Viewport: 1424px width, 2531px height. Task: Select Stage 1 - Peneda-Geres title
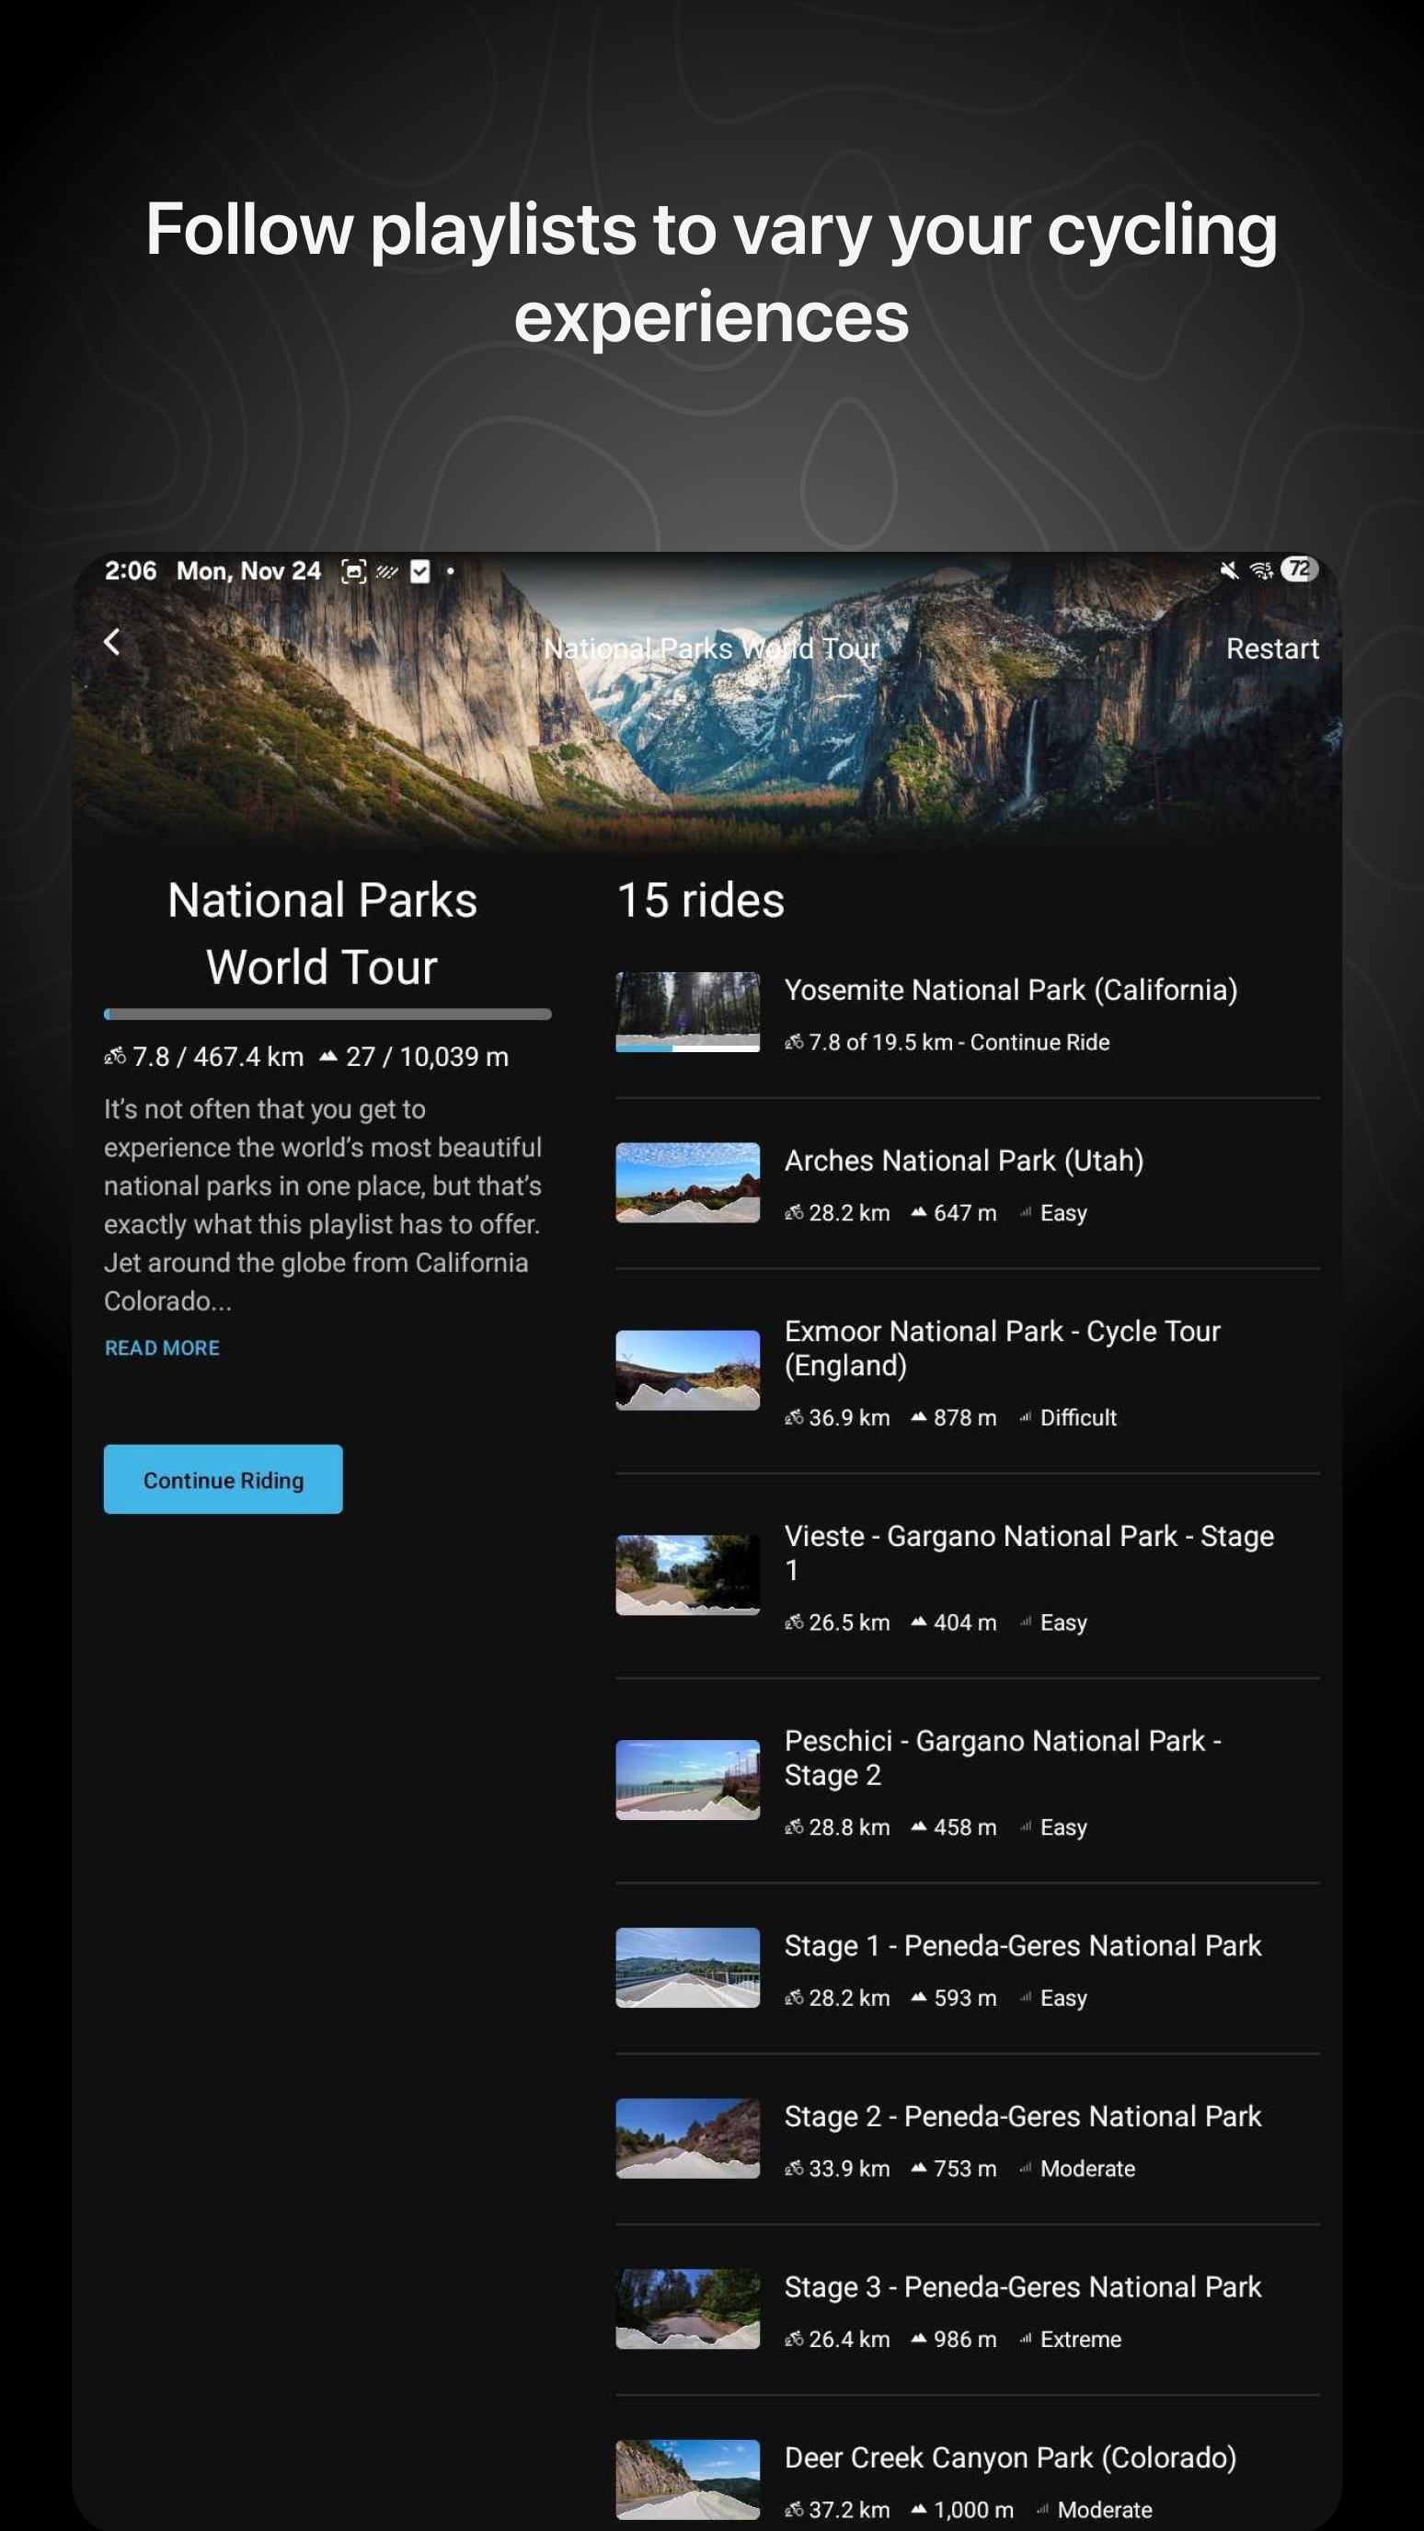pos(1022,1945)
